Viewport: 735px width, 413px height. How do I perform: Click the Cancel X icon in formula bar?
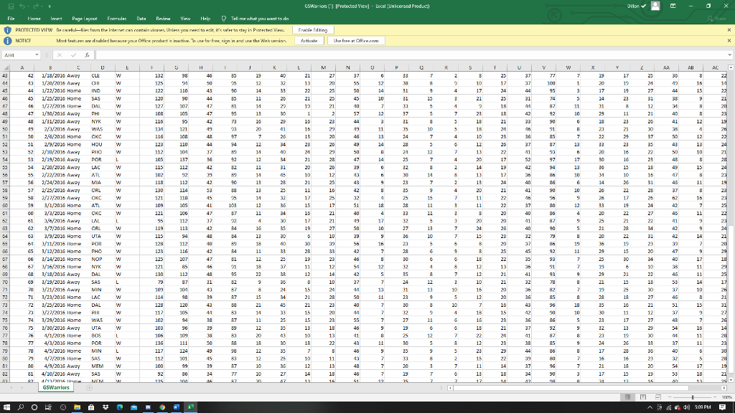(60, 55)
